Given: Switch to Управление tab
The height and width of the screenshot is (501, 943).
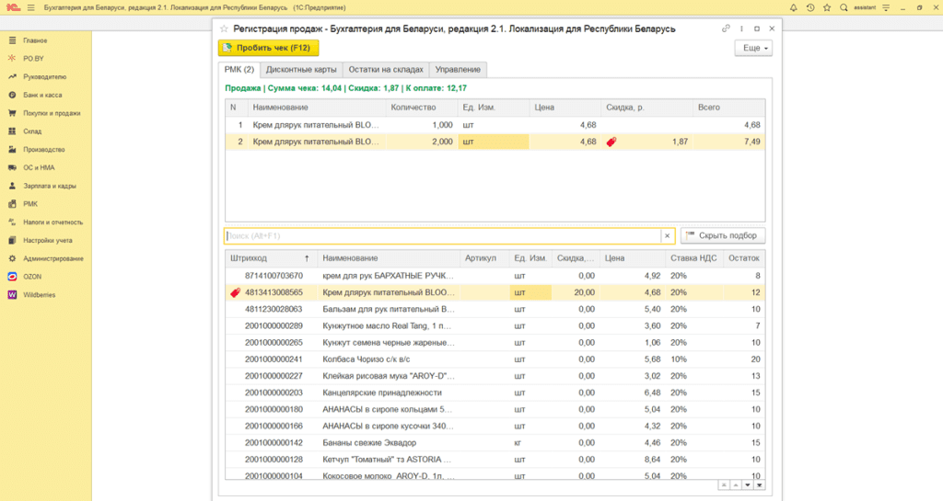Looking at the screenshot, I should click(458, 70).
